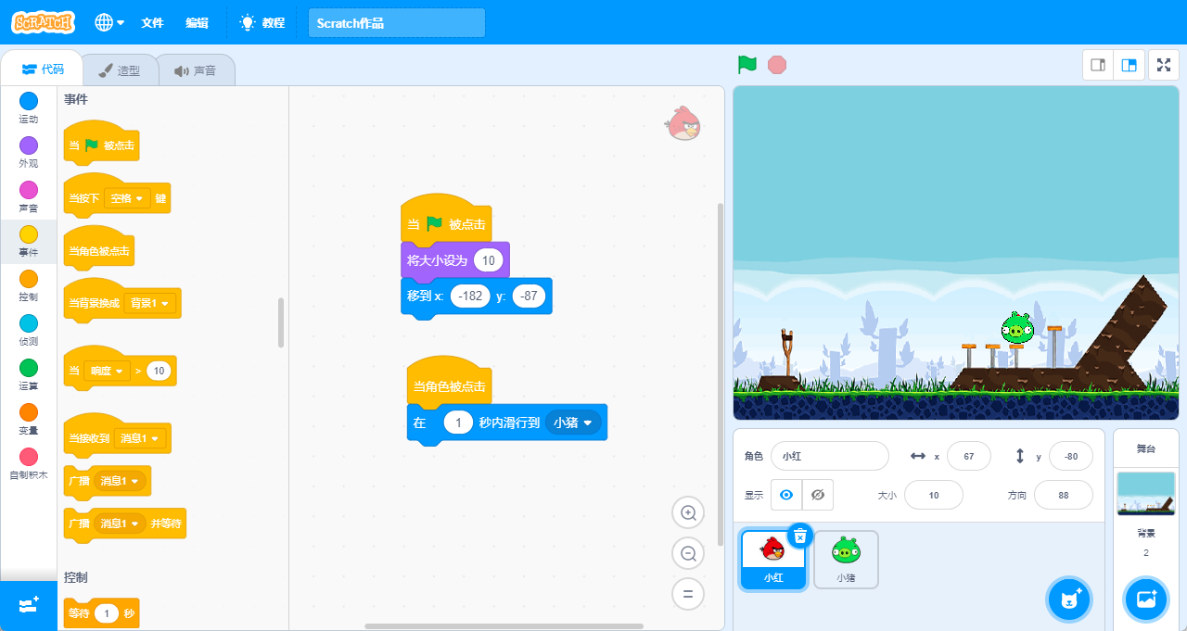Open the choose a backdrop button
1187x631 pixels.
1146,599
